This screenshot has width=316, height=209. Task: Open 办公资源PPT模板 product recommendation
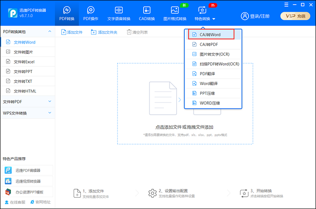(28, 192)
